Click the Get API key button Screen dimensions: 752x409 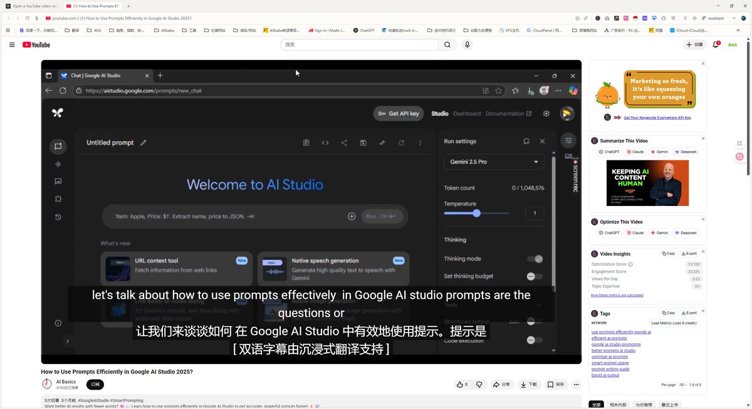click(399, 114)
